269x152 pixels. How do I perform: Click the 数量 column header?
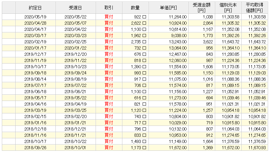(x=135, y=8)
